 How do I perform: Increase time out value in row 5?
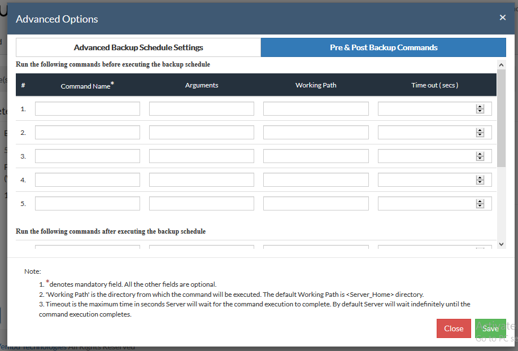pos(480,201)
